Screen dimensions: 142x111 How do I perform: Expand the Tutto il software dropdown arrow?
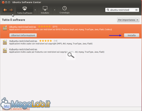35,10
